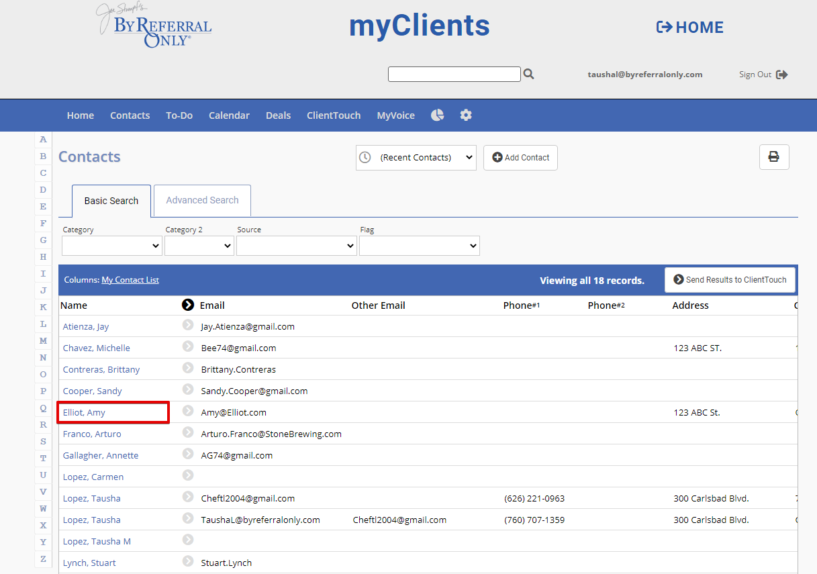Click email Arturo.Franco@StoneBrewing.com
This screenshot has width=817, height=574.
tap(271, 434)
